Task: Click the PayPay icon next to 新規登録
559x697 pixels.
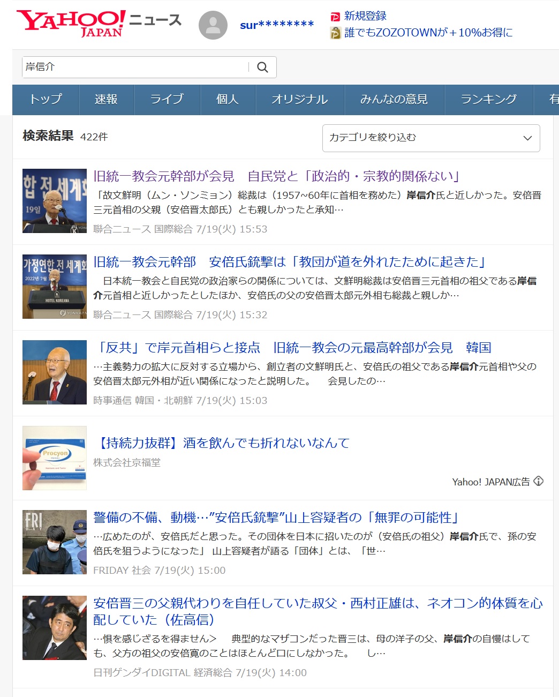Action: click(335, 17)
